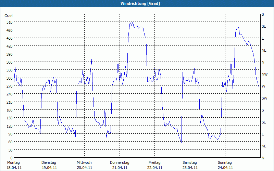Select the 60 y-axis value

tap(11, 142)
